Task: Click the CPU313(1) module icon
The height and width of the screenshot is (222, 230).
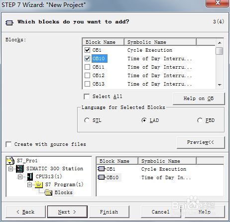Action: click(30, 177)
